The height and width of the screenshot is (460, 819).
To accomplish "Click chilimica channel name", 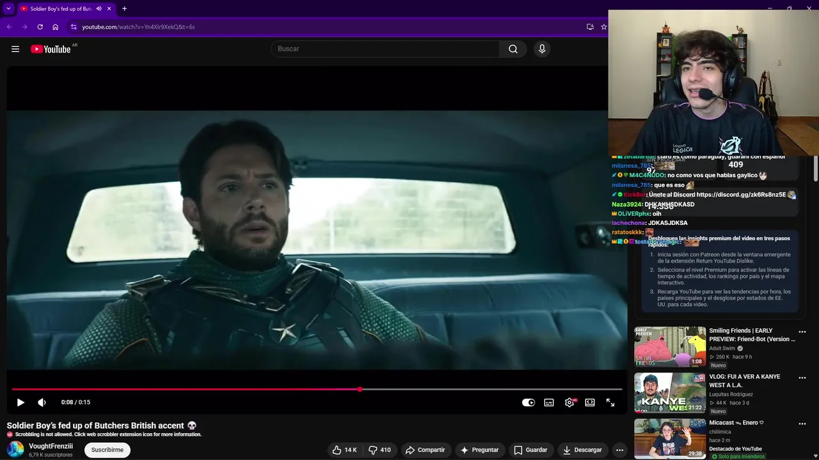I will (720, 432).
